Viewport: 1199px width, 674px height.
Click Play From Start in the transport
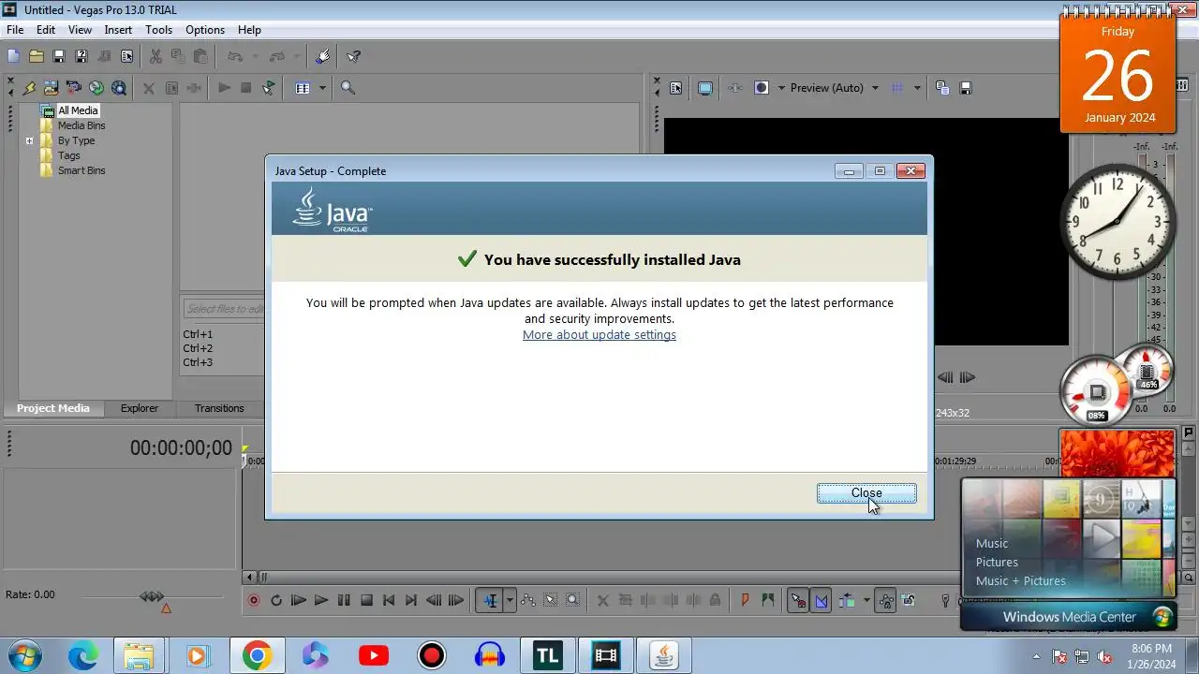coord(299,600)
